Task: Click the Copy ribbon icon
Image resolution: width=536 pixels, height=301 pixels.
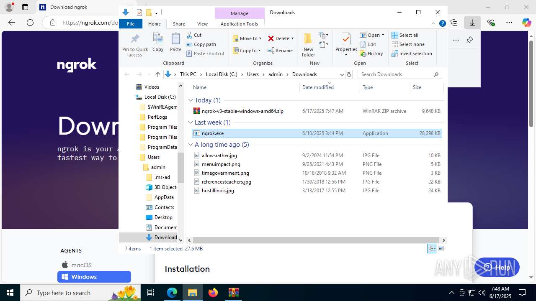Action: [x=158, y=43]
